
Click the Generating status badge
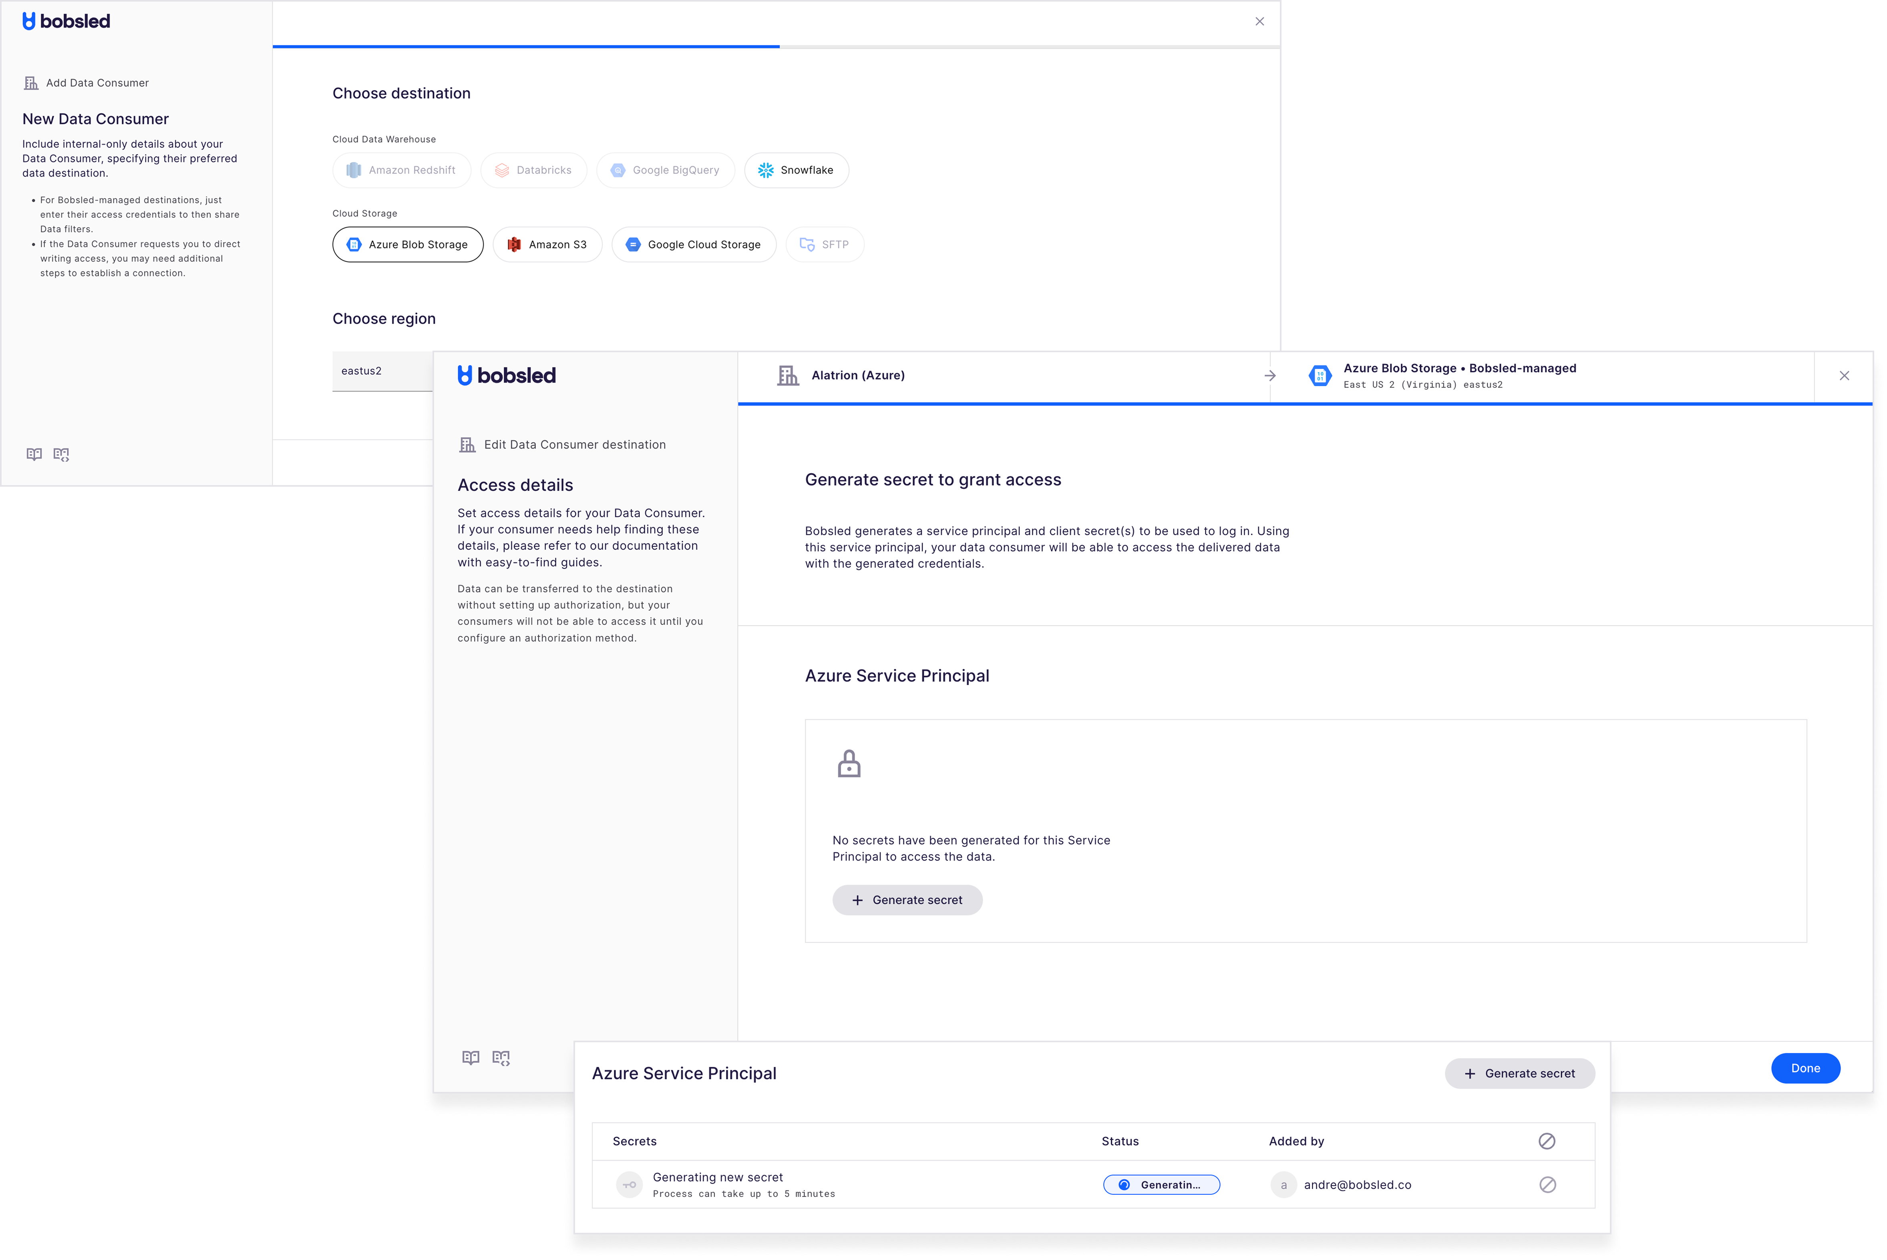coord(1161,1184)
